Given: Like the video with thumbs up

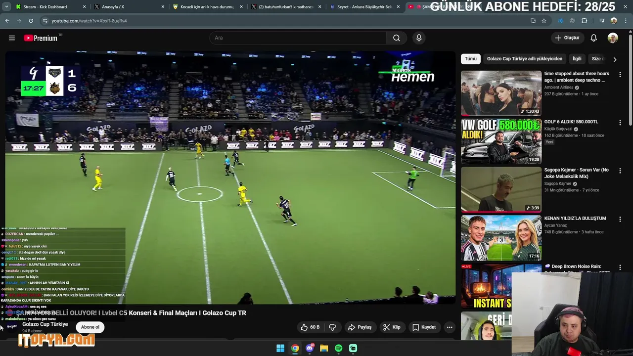Looking at the screenshot, I should point(310,327).
